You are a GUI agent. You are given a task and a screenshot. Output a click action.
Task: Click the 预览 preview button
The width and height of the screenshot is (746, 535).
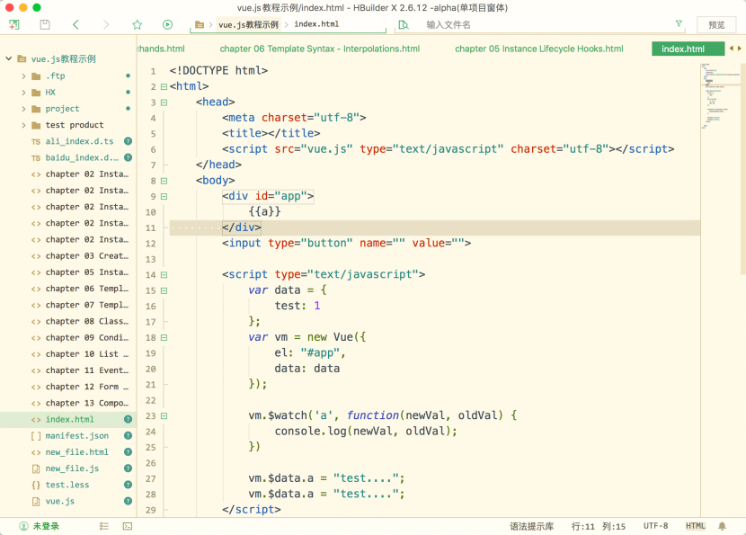716,25
